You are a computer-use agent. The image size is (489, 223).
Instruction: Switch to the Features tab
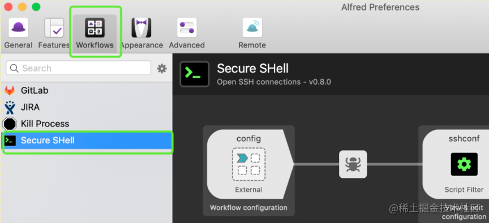point(54,33)
